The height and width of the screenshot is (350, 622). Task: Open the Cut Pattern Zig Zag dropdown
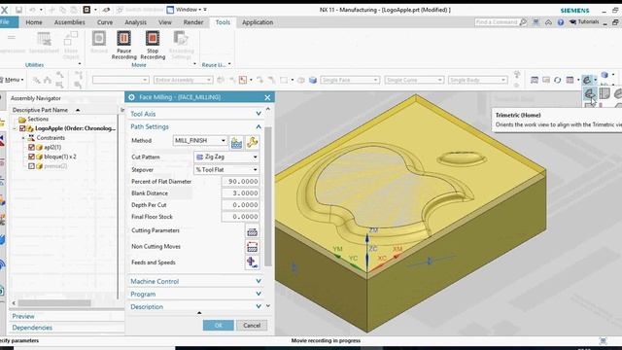click(226, 157)
